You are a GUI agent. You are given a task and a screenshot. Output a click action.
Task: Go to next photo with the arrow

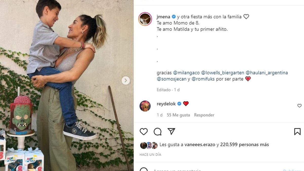coord(126,81)
